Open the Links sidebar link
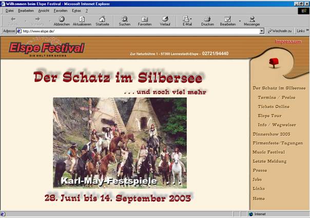This screenshot has width=310, height=218. point(259,189)
